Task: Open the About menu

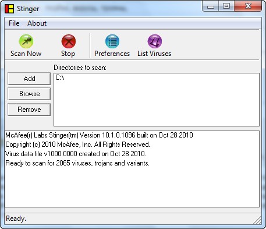Action: [x=37, y=23]
